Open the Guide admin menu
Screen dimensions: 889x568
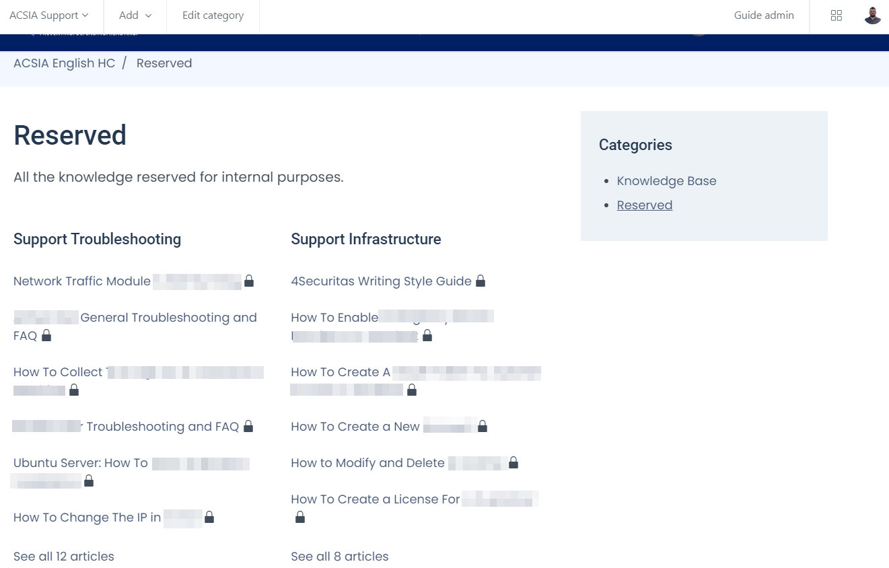pyautogui.click(x=764, y=15)
